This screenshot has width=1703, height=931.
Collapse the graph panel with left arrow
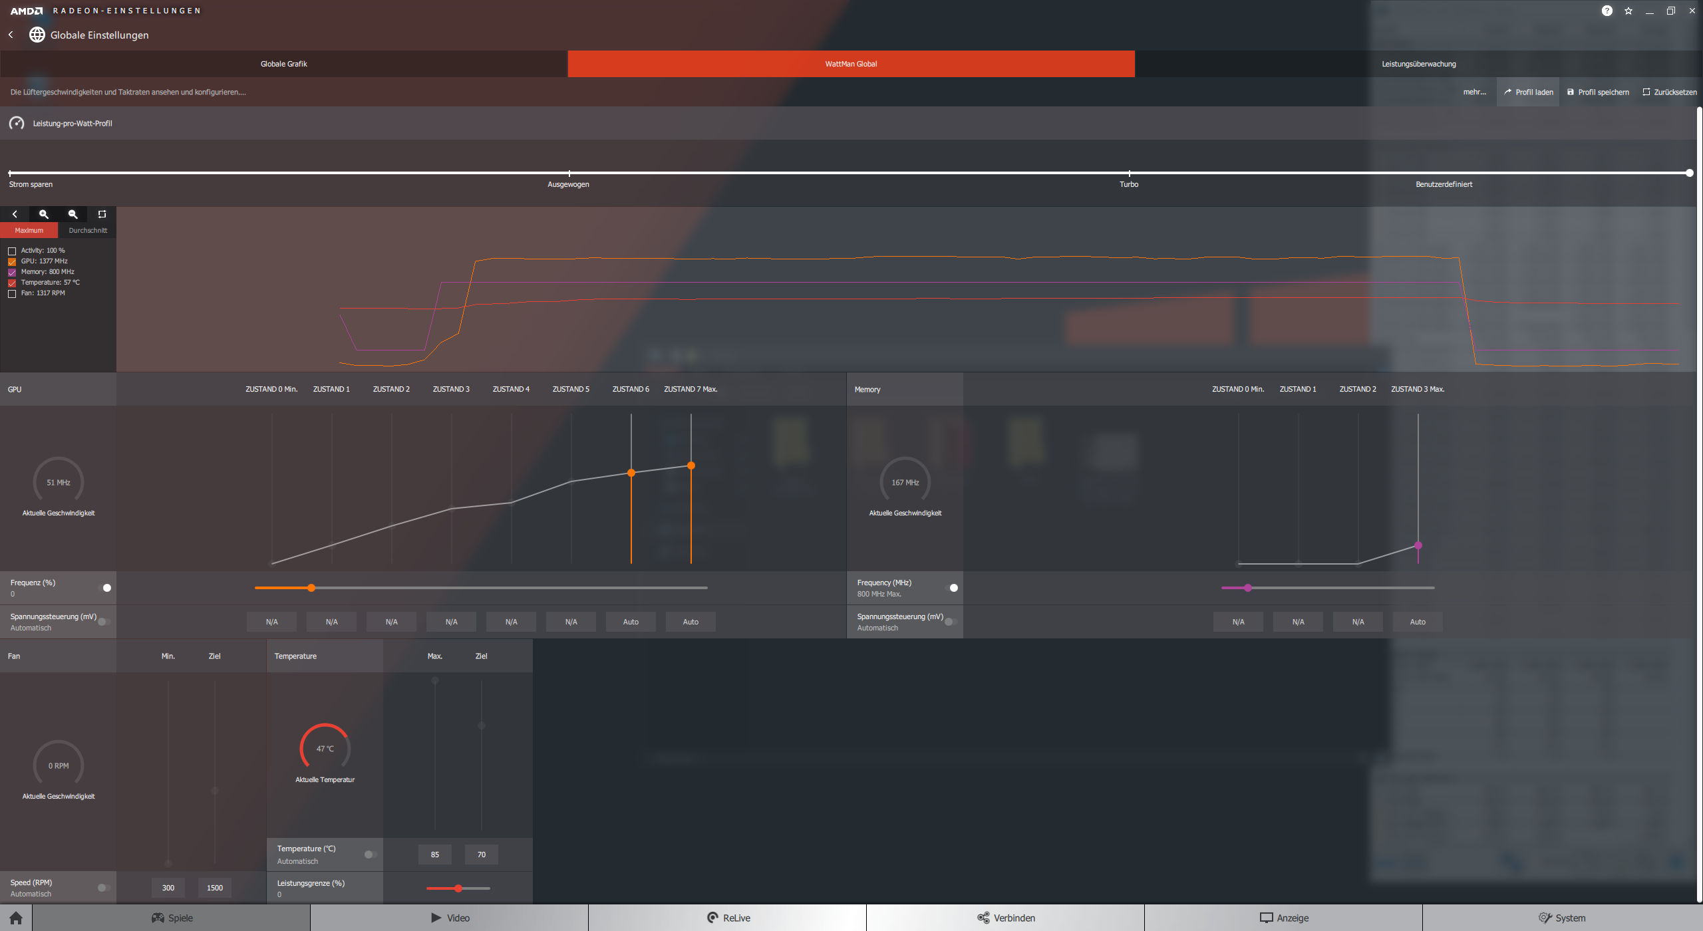point(15,214)
